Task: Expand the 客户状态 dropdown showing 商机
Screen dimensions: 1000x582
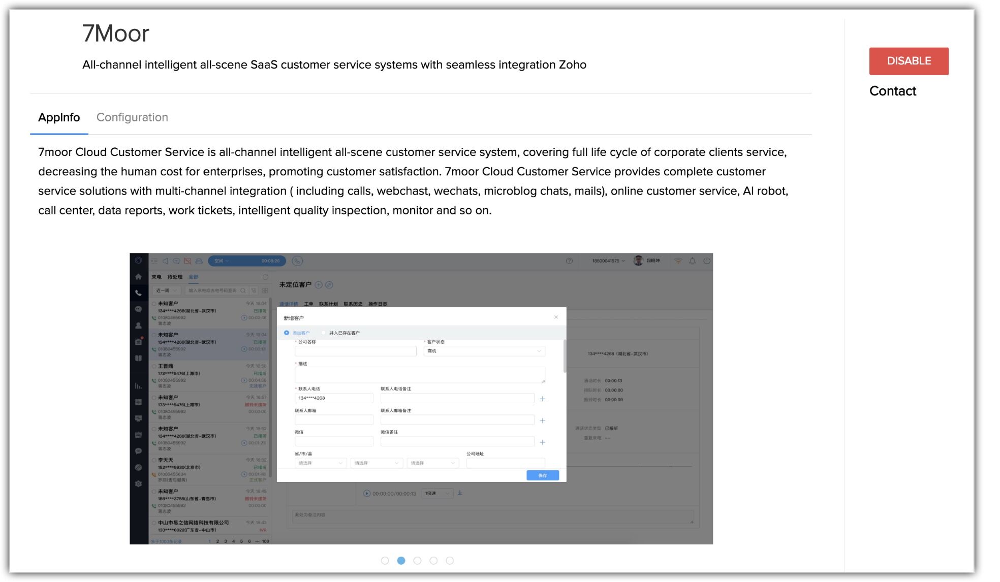Action: coord(484,351)
